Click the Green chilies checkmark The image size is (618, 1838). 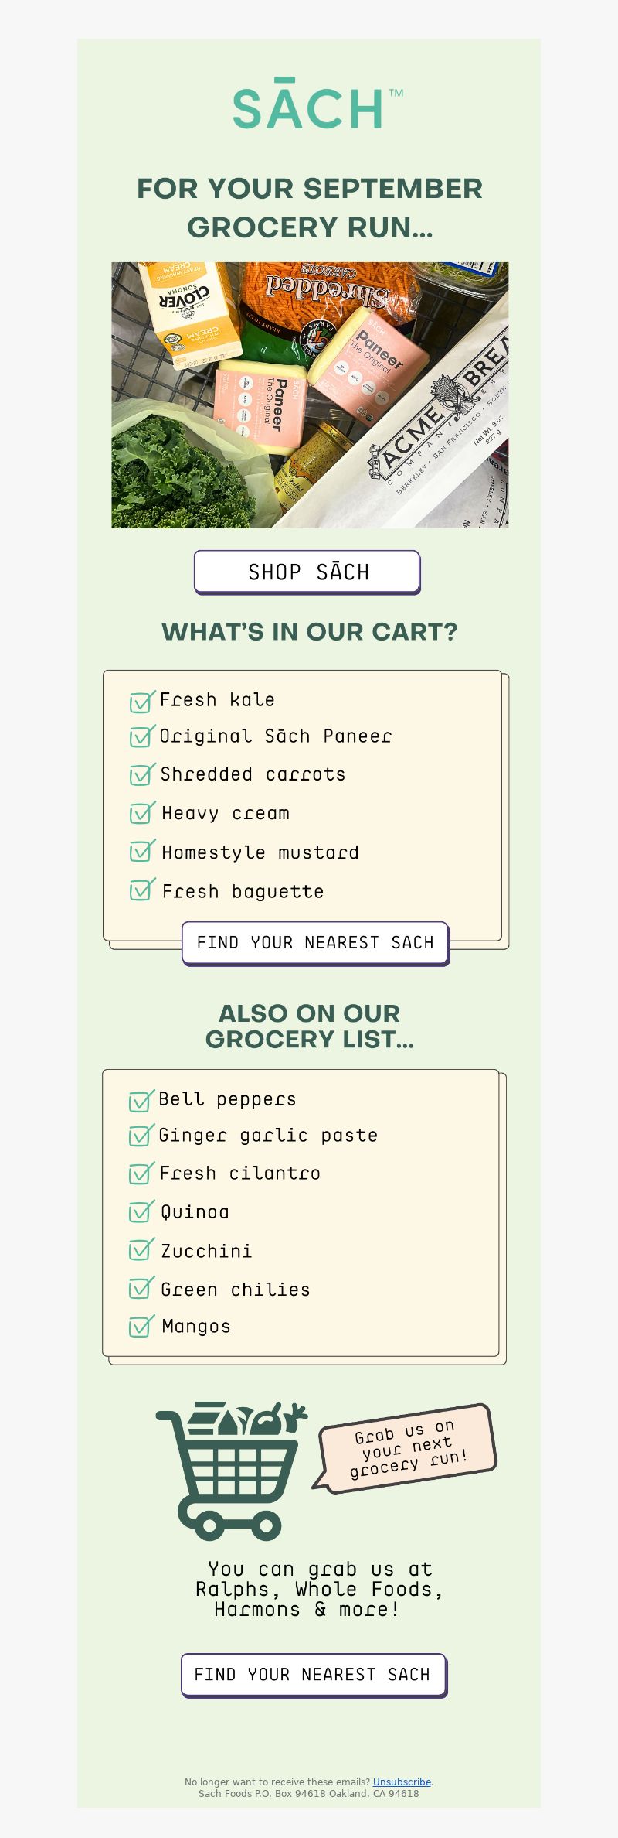pyautogui.click(x=141, y=1289)
